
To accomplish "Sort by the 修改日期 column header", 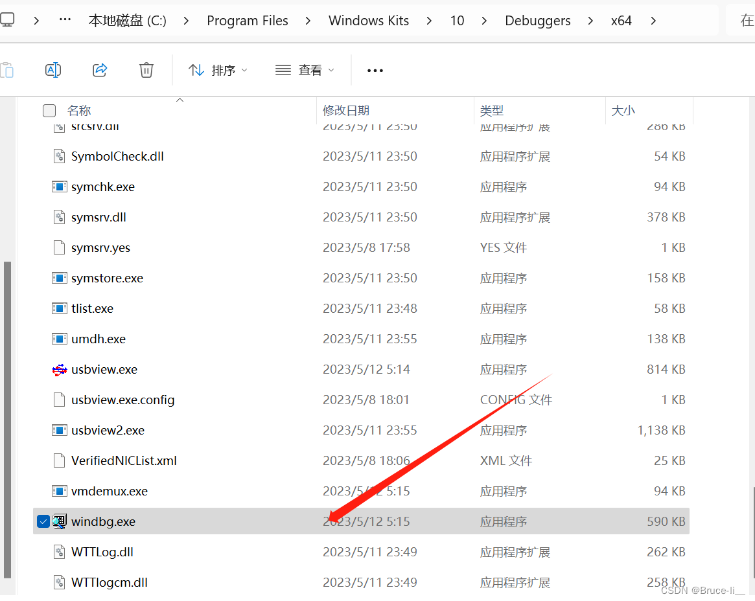I will tap(346, 111).
